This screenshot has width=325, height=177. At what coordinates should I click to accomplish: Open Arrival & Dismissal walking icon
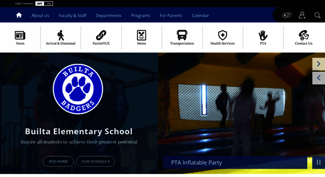coord(61,35)
